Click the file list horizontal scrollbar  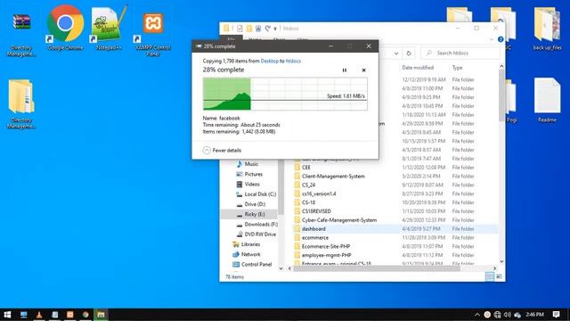point(376,268)
